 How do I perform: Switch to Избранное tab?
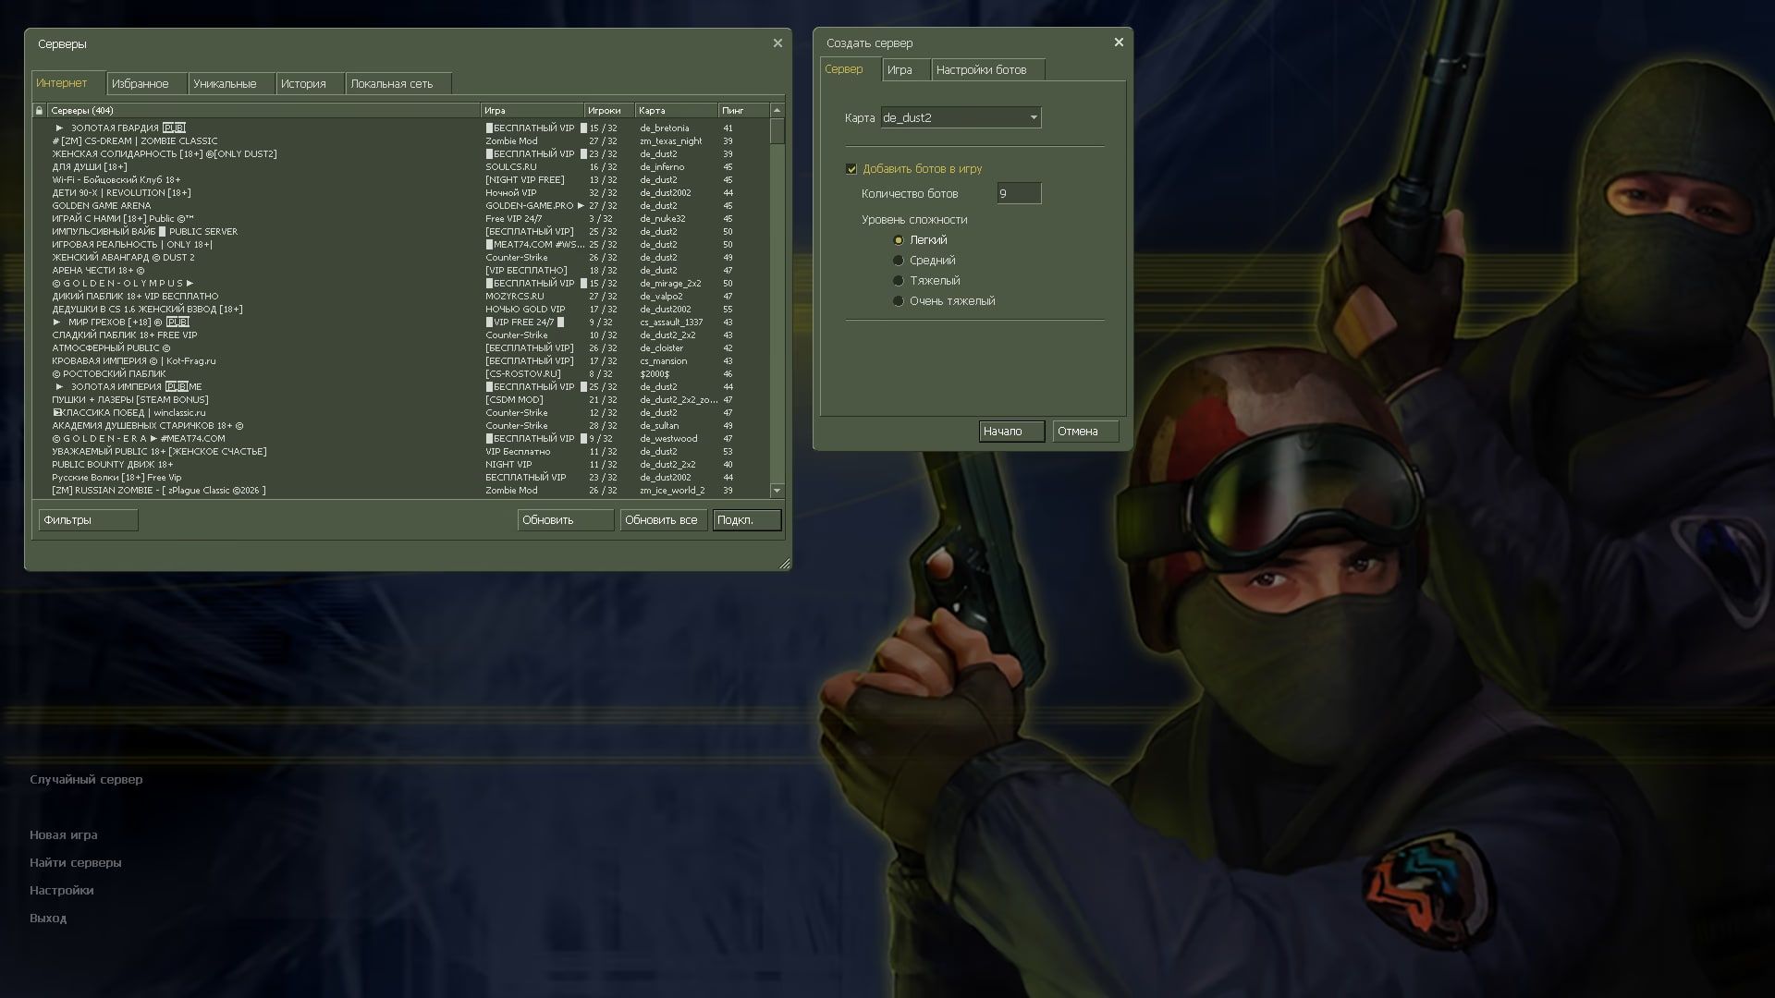[x=146, y=83]
